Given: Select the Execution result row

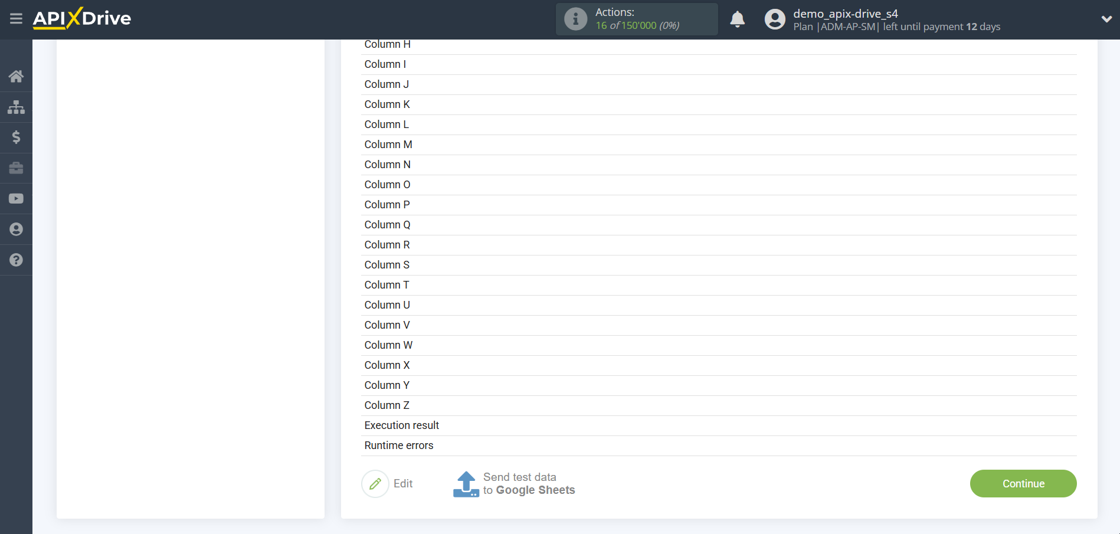Looking at the screenshot, I should point(401,425).
